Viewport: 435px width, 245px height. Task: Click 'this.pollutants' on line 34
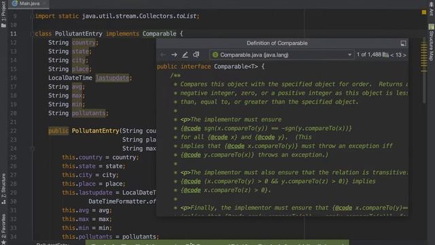87,237
